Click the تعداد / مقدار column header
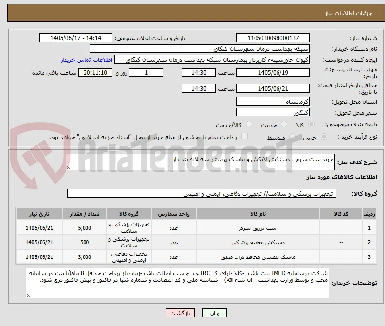Viewport: 385px width, 326px height. click(85, 214)
